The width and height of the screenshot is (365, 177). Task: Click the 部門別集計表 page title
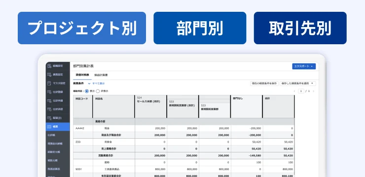click(83, 66)
